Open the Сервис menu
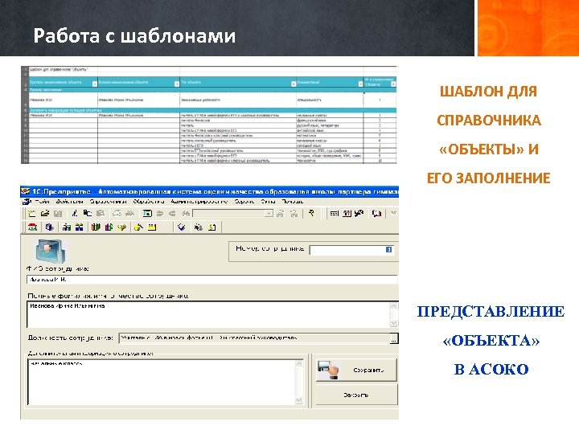Screen dimensions: 579x434 [x=244, y=202]
